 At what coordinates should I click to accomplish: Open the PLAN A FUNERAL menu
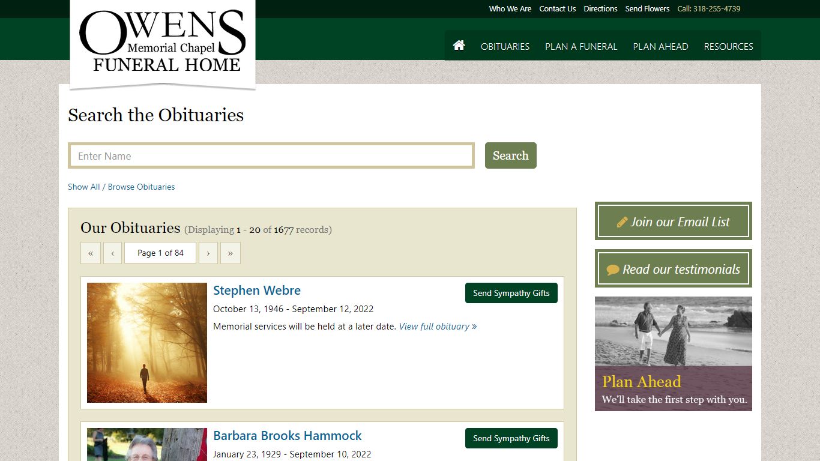tap(581, 46)
